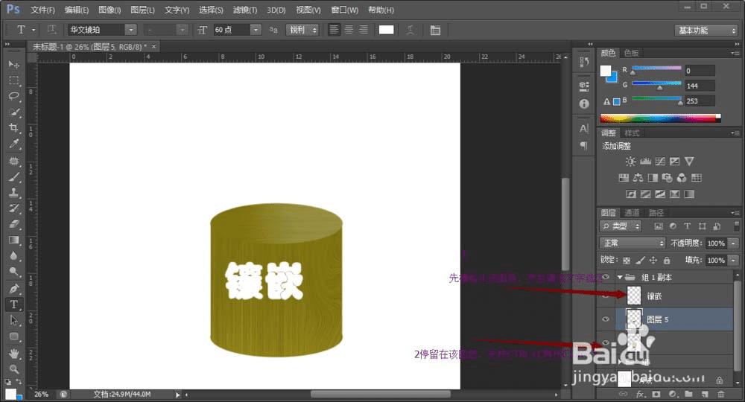Open the blend mode dropdown 正常
The width and height of the screenshot is (745, 402).
(x=633, y=243)
